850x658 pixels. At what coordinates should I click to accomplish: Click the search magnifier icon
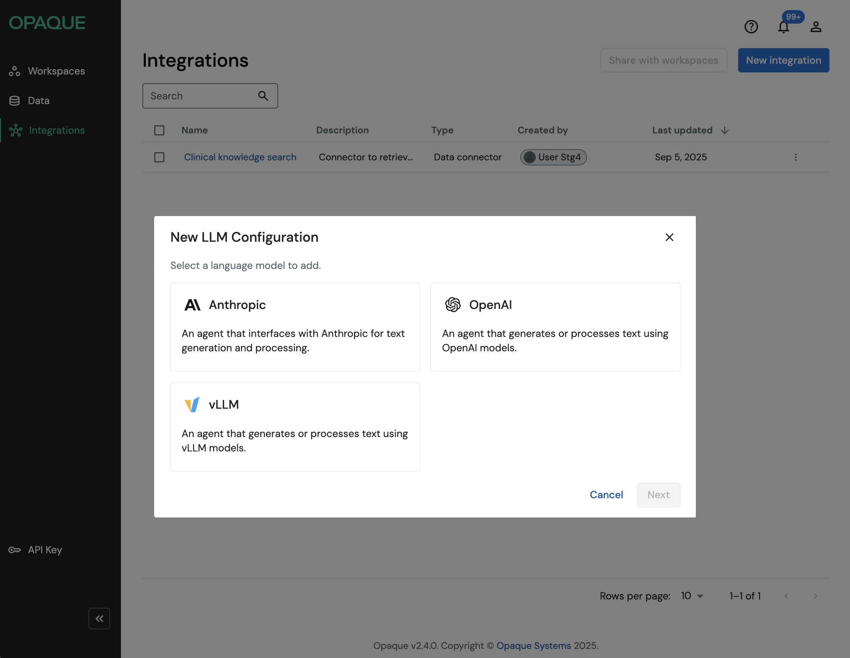(x=263, y=96)
